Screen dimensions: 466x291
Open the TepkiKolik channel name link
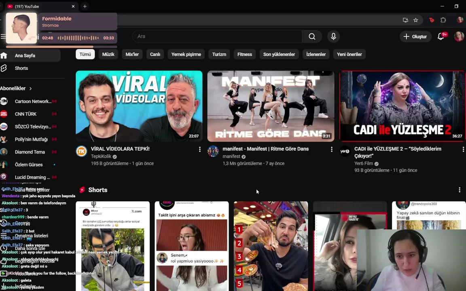[101, 156]
